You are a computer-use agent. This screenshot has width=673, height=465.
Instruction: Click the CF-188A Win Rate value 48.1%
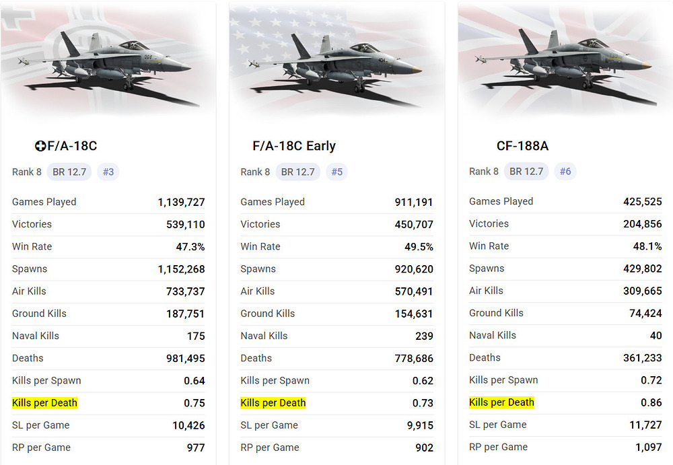pos(647,246)
